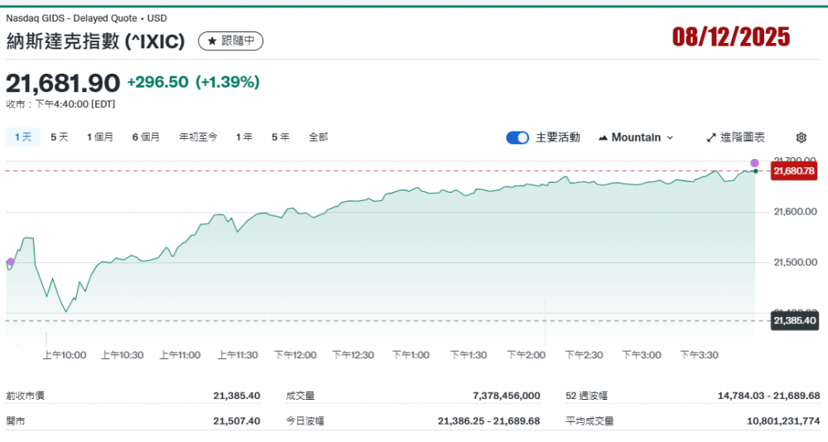Open 進階圖表 advanced chart view
Image resolution: width=828 pixels, height=442 pixels.
pos(735,137)
